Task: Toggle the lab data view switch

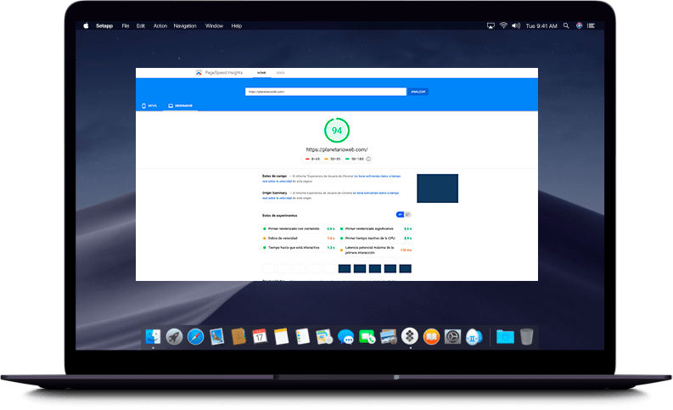Action: 404,214
